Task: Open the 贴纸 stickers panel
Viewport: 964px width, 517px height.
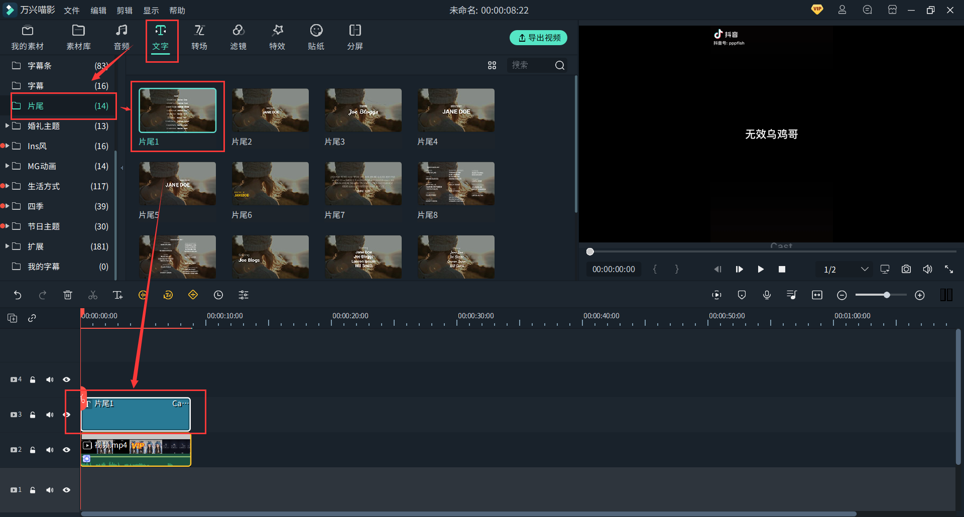Action: click(316, 37)
